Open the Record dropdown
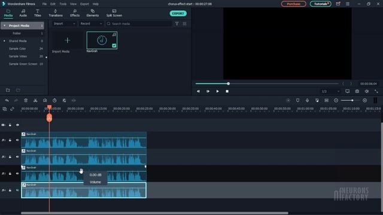Screen dimensions: 383x215 91,24
